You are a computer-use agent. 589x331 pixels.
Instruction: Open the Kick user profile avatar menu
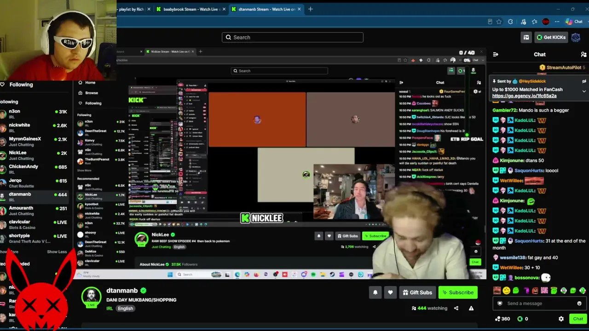coord(576,37)
